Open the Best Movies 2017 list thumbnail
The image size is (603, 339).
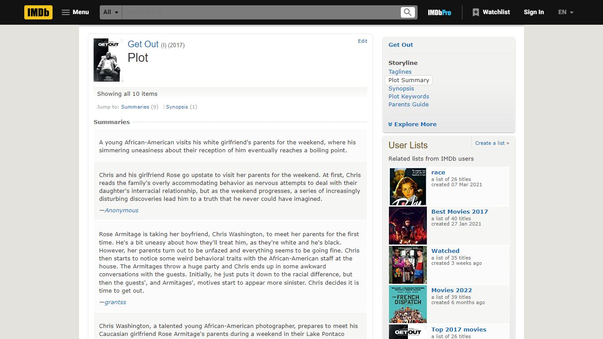(408, 226)
